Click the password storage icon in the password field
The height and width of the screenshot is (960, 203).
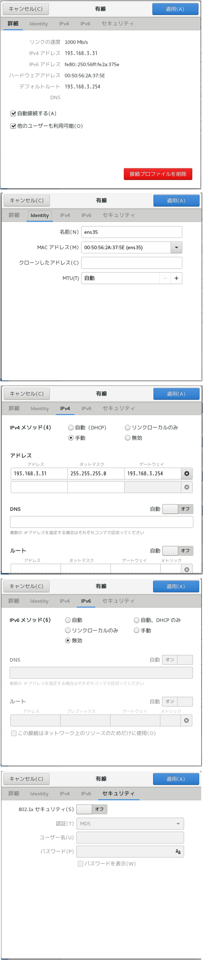coord(178,852)
